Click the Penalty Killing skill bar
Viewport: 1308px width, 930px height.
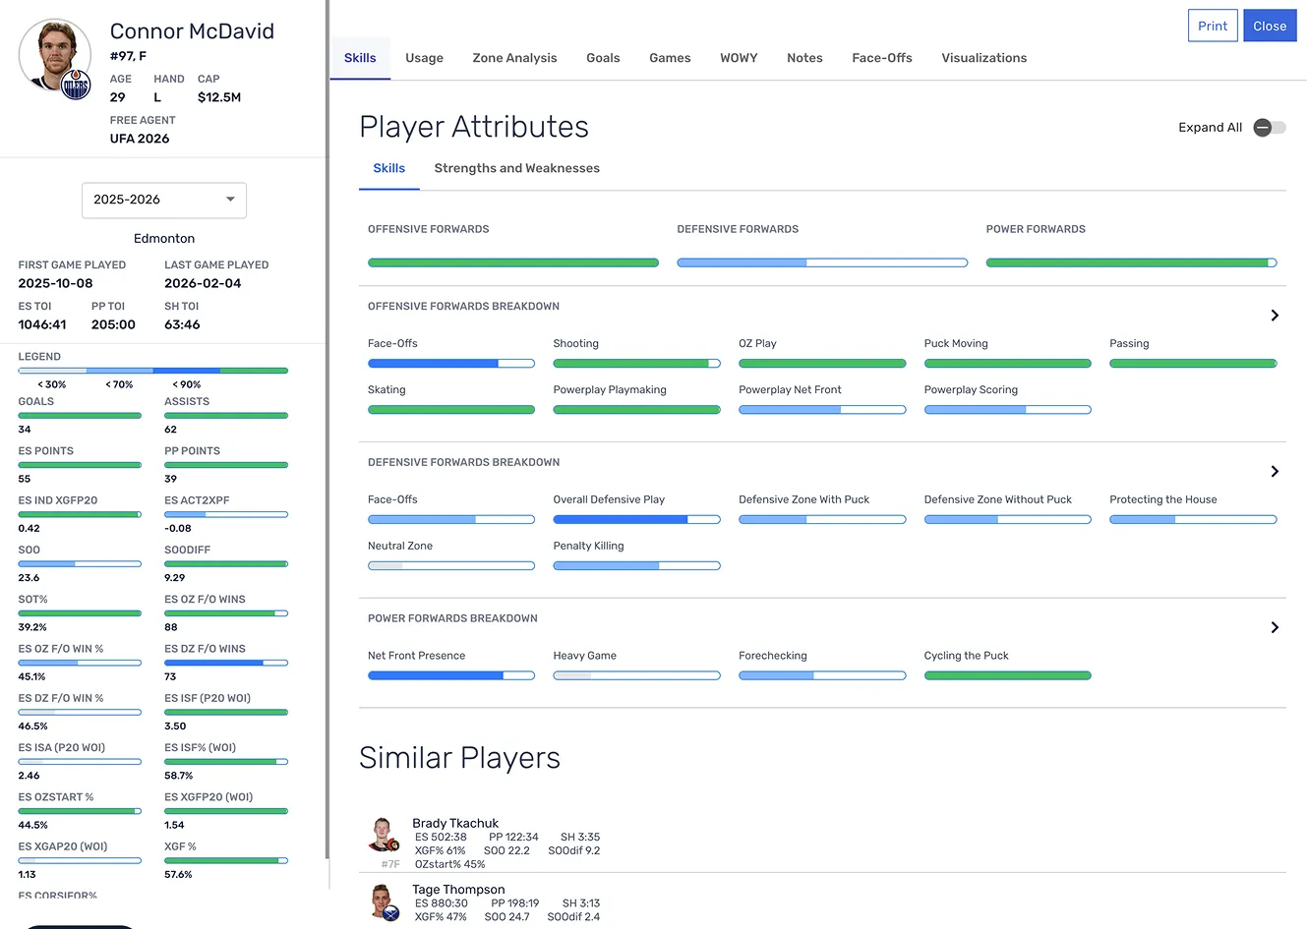(636, 566)
